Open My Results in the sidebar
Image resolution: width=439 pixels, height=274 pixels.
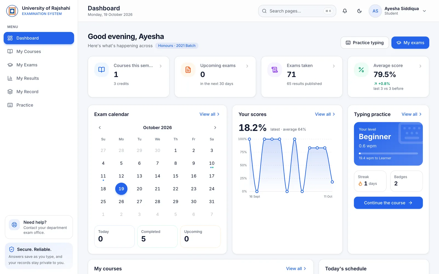click(x=39, y=78)
